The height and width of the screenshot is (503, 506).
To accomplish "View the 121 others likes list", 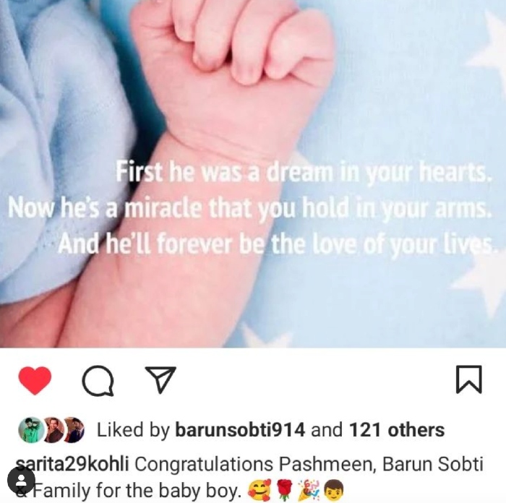I will click(x=397, y=430).
